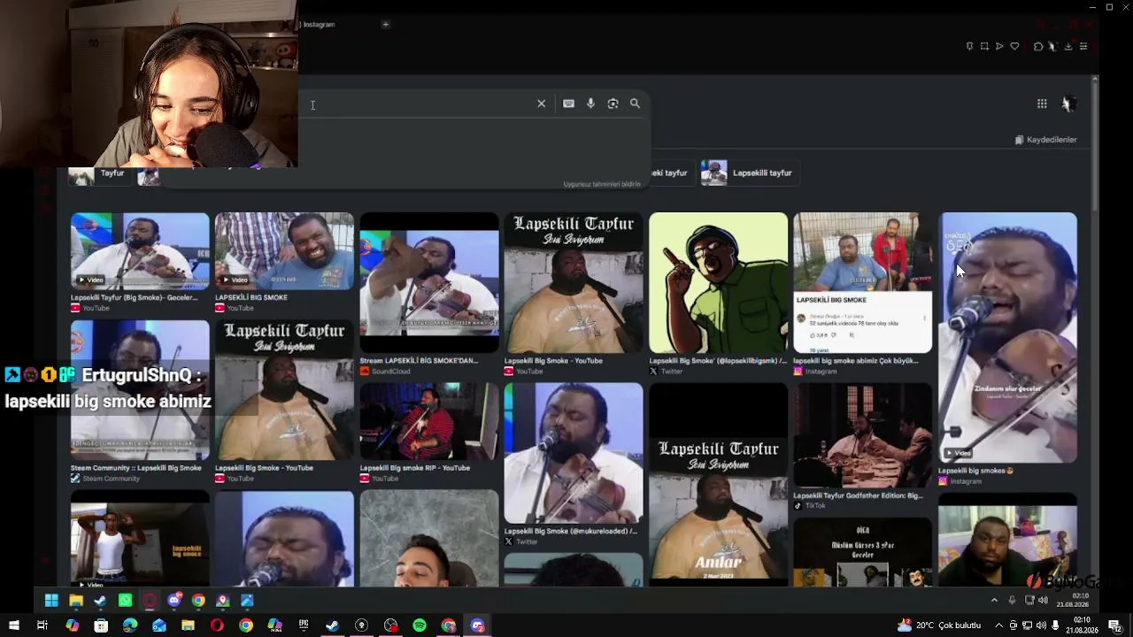Open the system clock showing 02:10
Screen dimensions: 1133x637
tap(1082, 625)
